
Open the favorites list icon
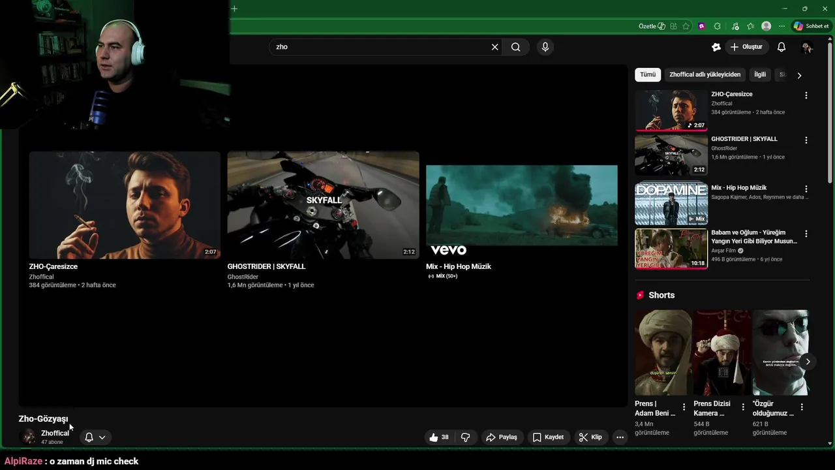tap(751, 26)
